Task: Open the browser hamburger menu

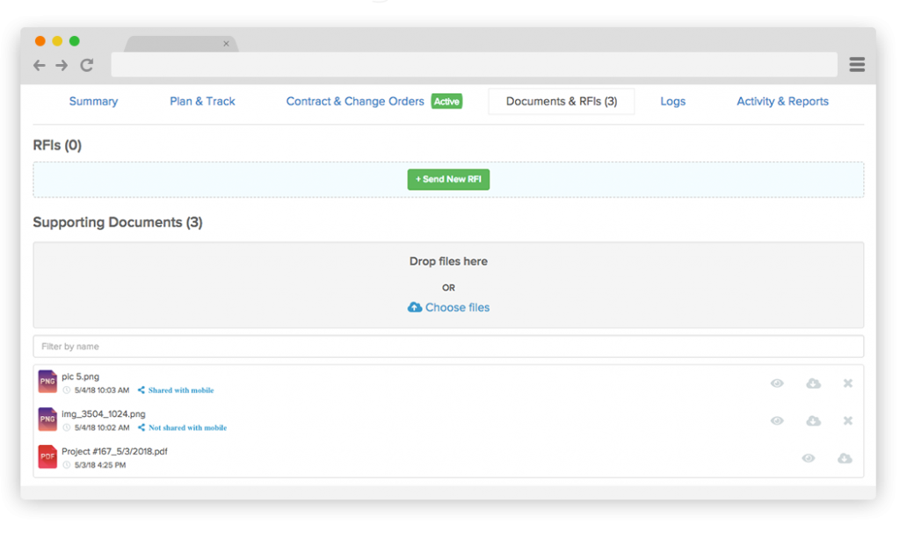Action: click(x=857, y=65)
